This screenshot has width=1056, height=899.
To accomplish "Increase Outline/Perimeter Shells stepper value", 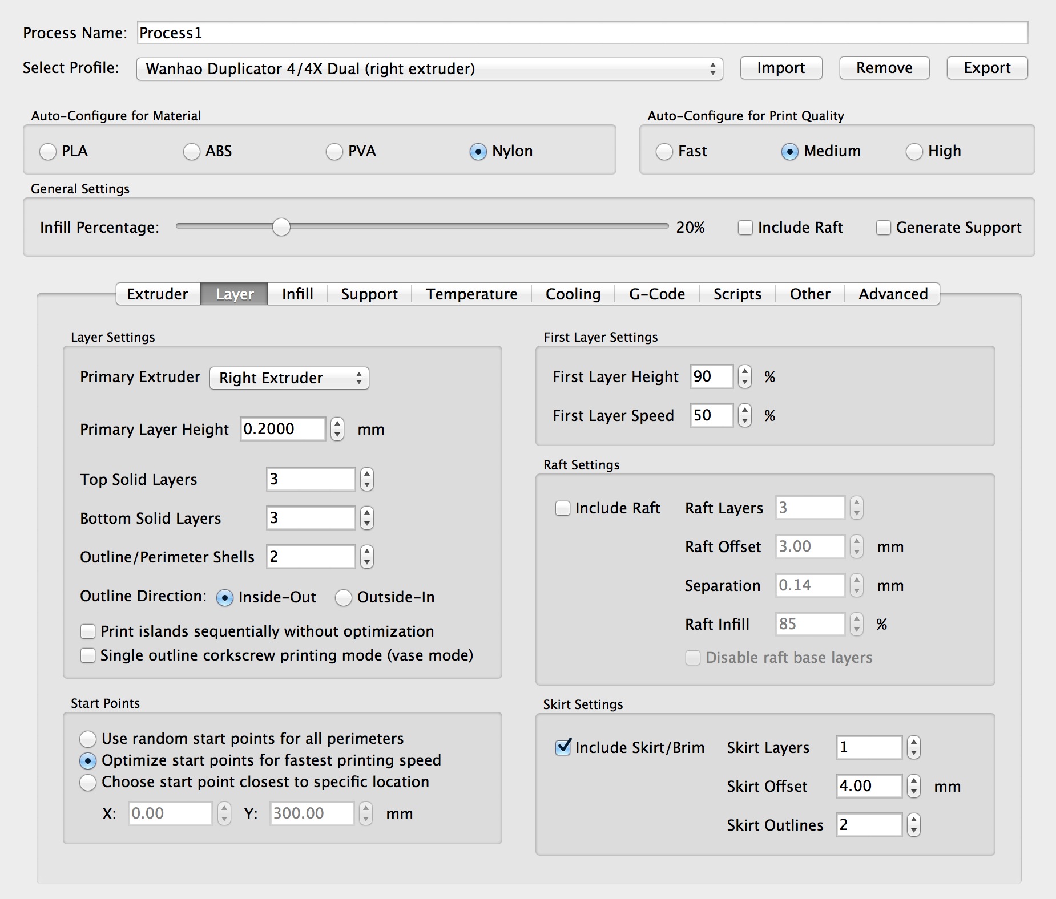I will tap(367, 552).
